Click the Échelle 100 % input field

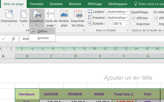[119, 23]
